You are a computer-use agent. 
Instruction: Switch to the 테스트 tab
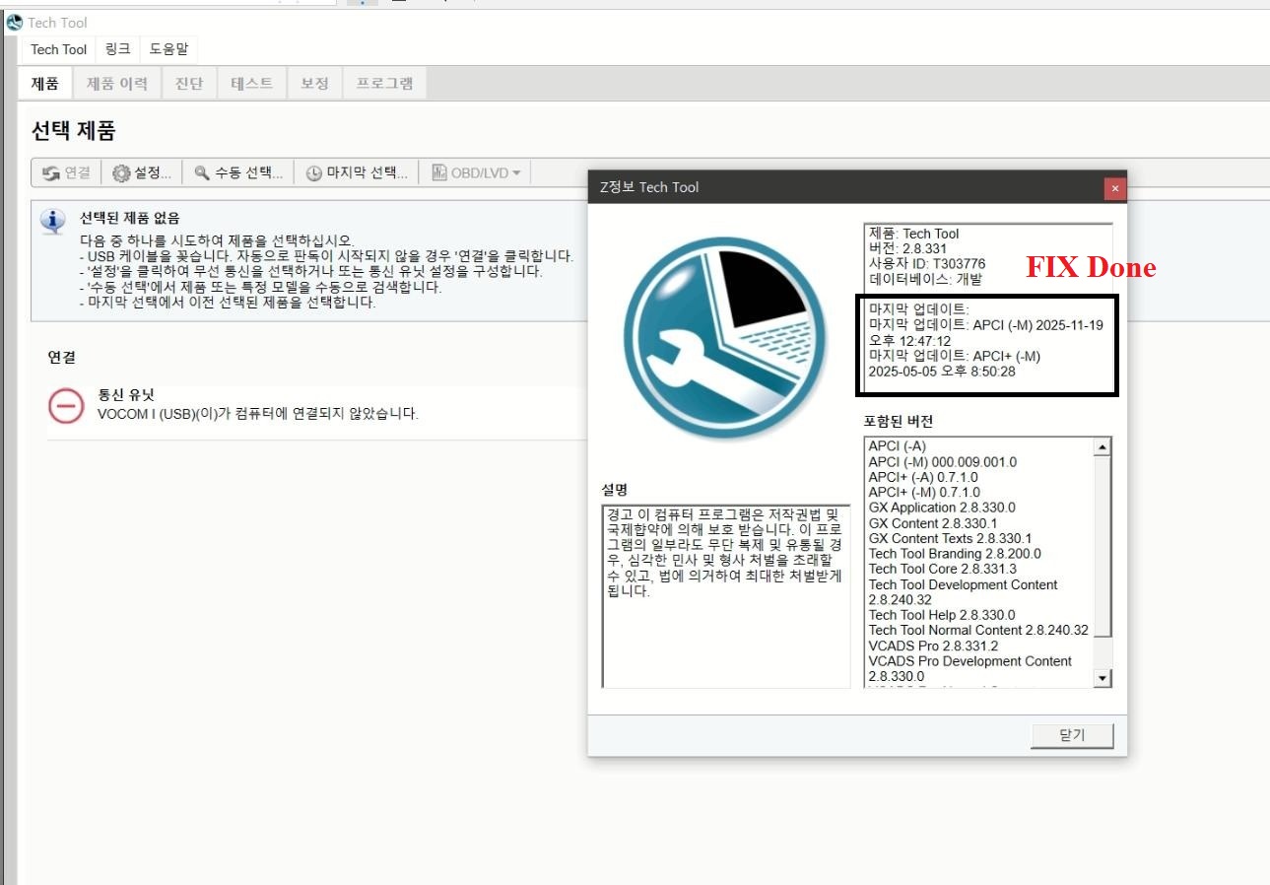250,84
